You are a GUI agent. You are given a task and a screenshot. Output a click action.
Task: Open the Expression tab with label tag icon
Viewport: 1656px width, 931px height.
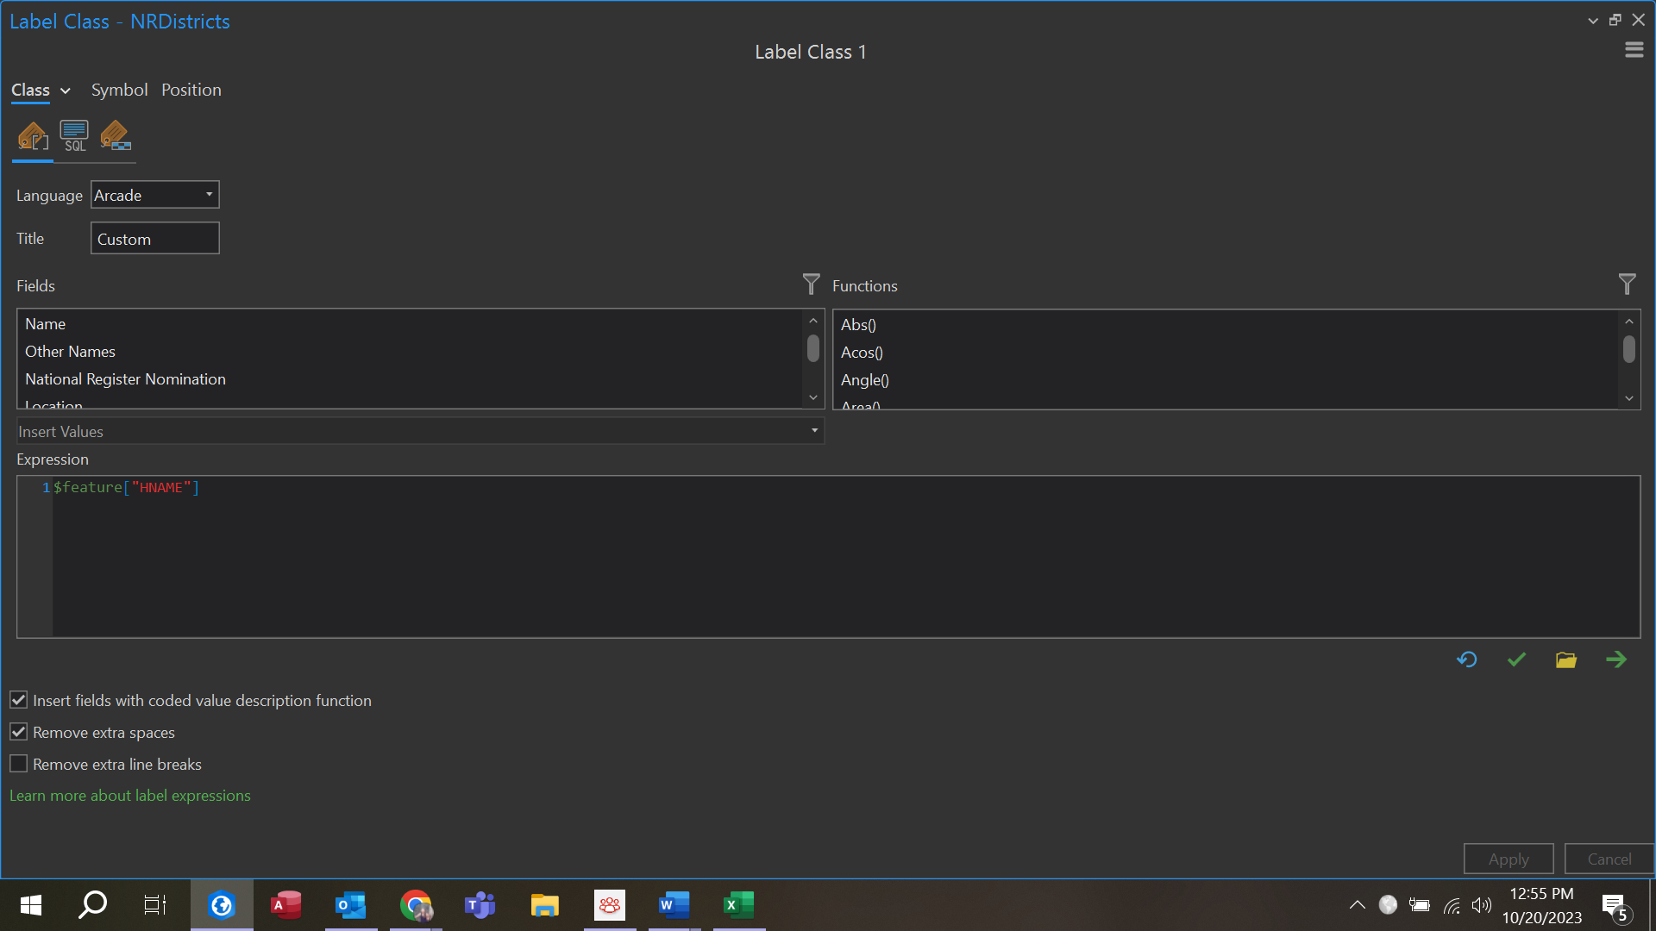pyautogui.click(x=32, y=135)
